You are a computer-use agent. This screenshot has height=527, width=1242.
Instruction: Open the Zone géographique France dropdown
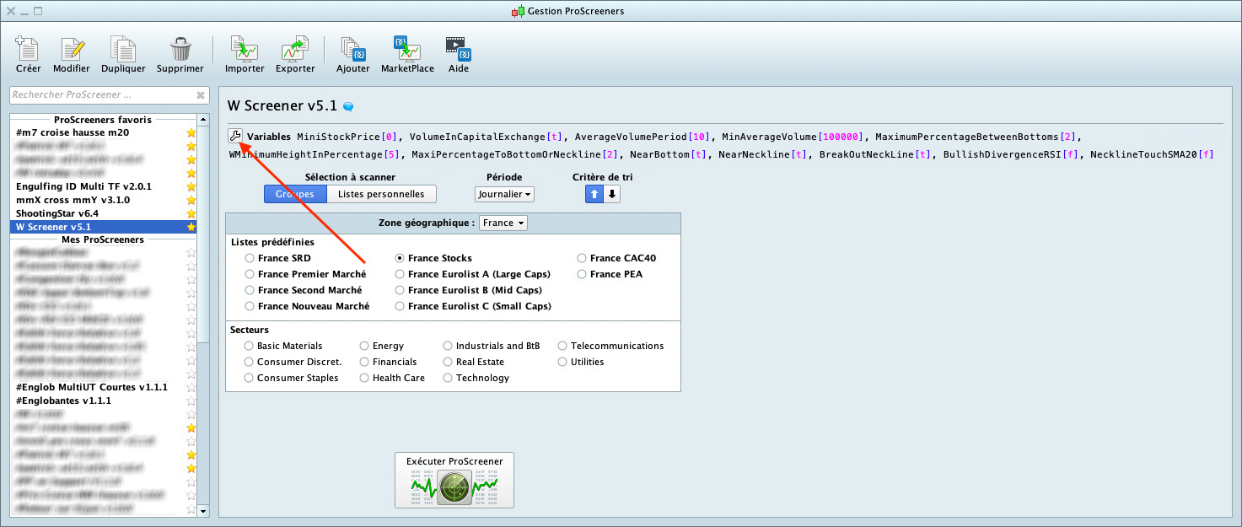coord(503,223)
